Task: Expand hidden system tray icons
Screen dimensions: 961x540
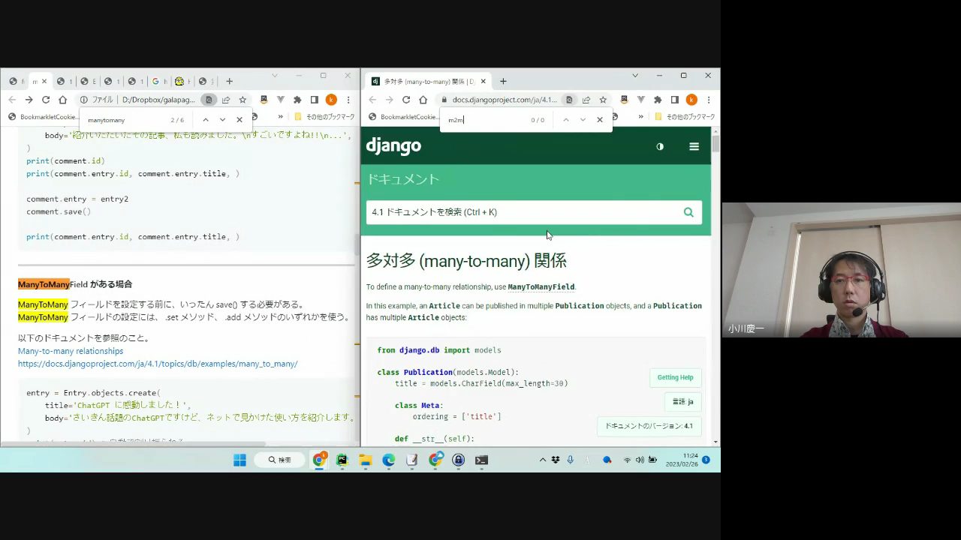Action: click(543, 460)
